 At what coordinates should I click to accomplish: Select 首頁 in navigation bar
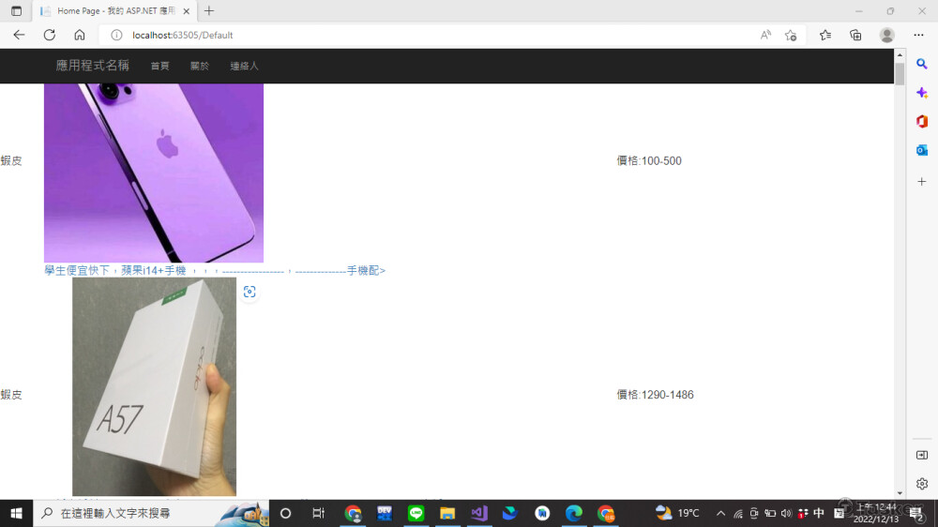pyautogui.click(x=159, y=67)
